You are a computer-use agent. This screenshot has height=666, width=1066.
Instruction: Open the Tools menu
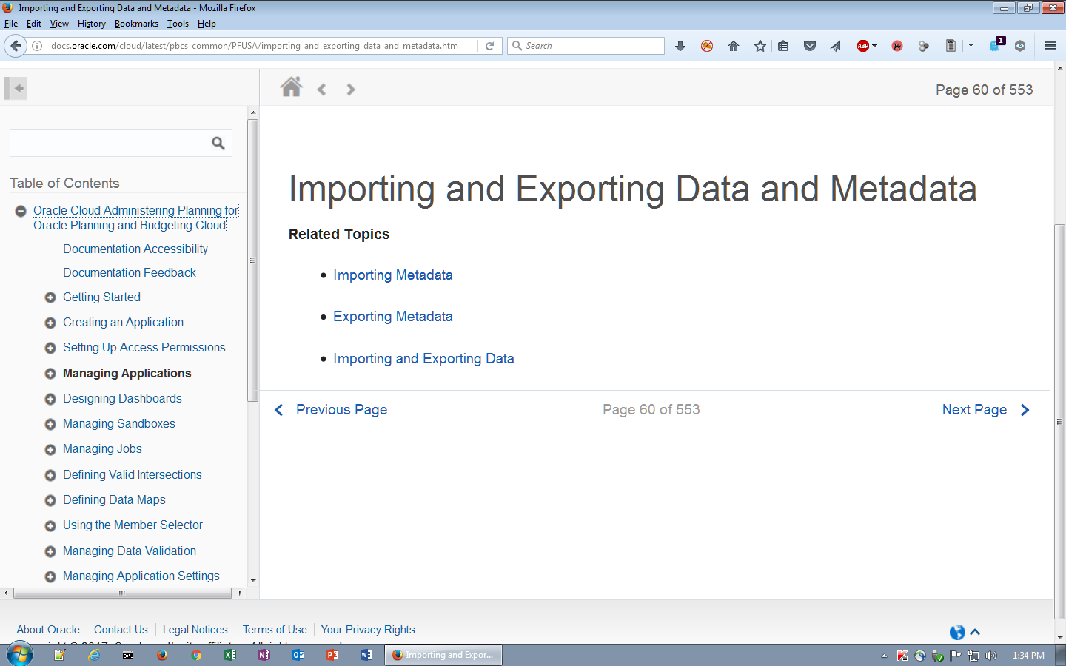tap(178, 24)
